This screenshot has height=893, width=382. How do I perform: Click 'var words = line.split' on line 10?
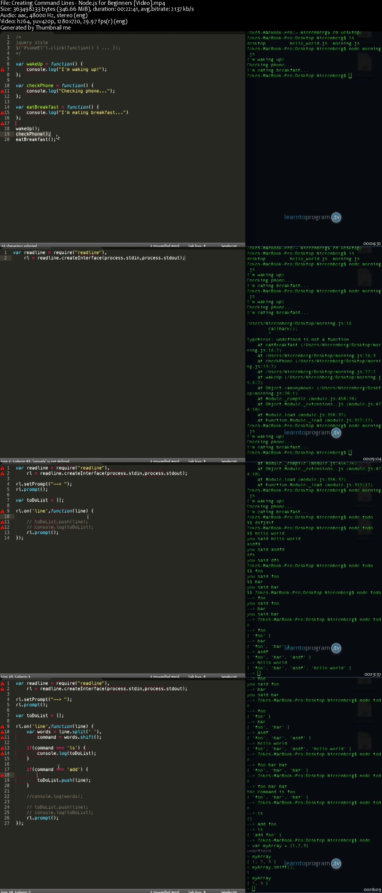[x=64, y=732]
